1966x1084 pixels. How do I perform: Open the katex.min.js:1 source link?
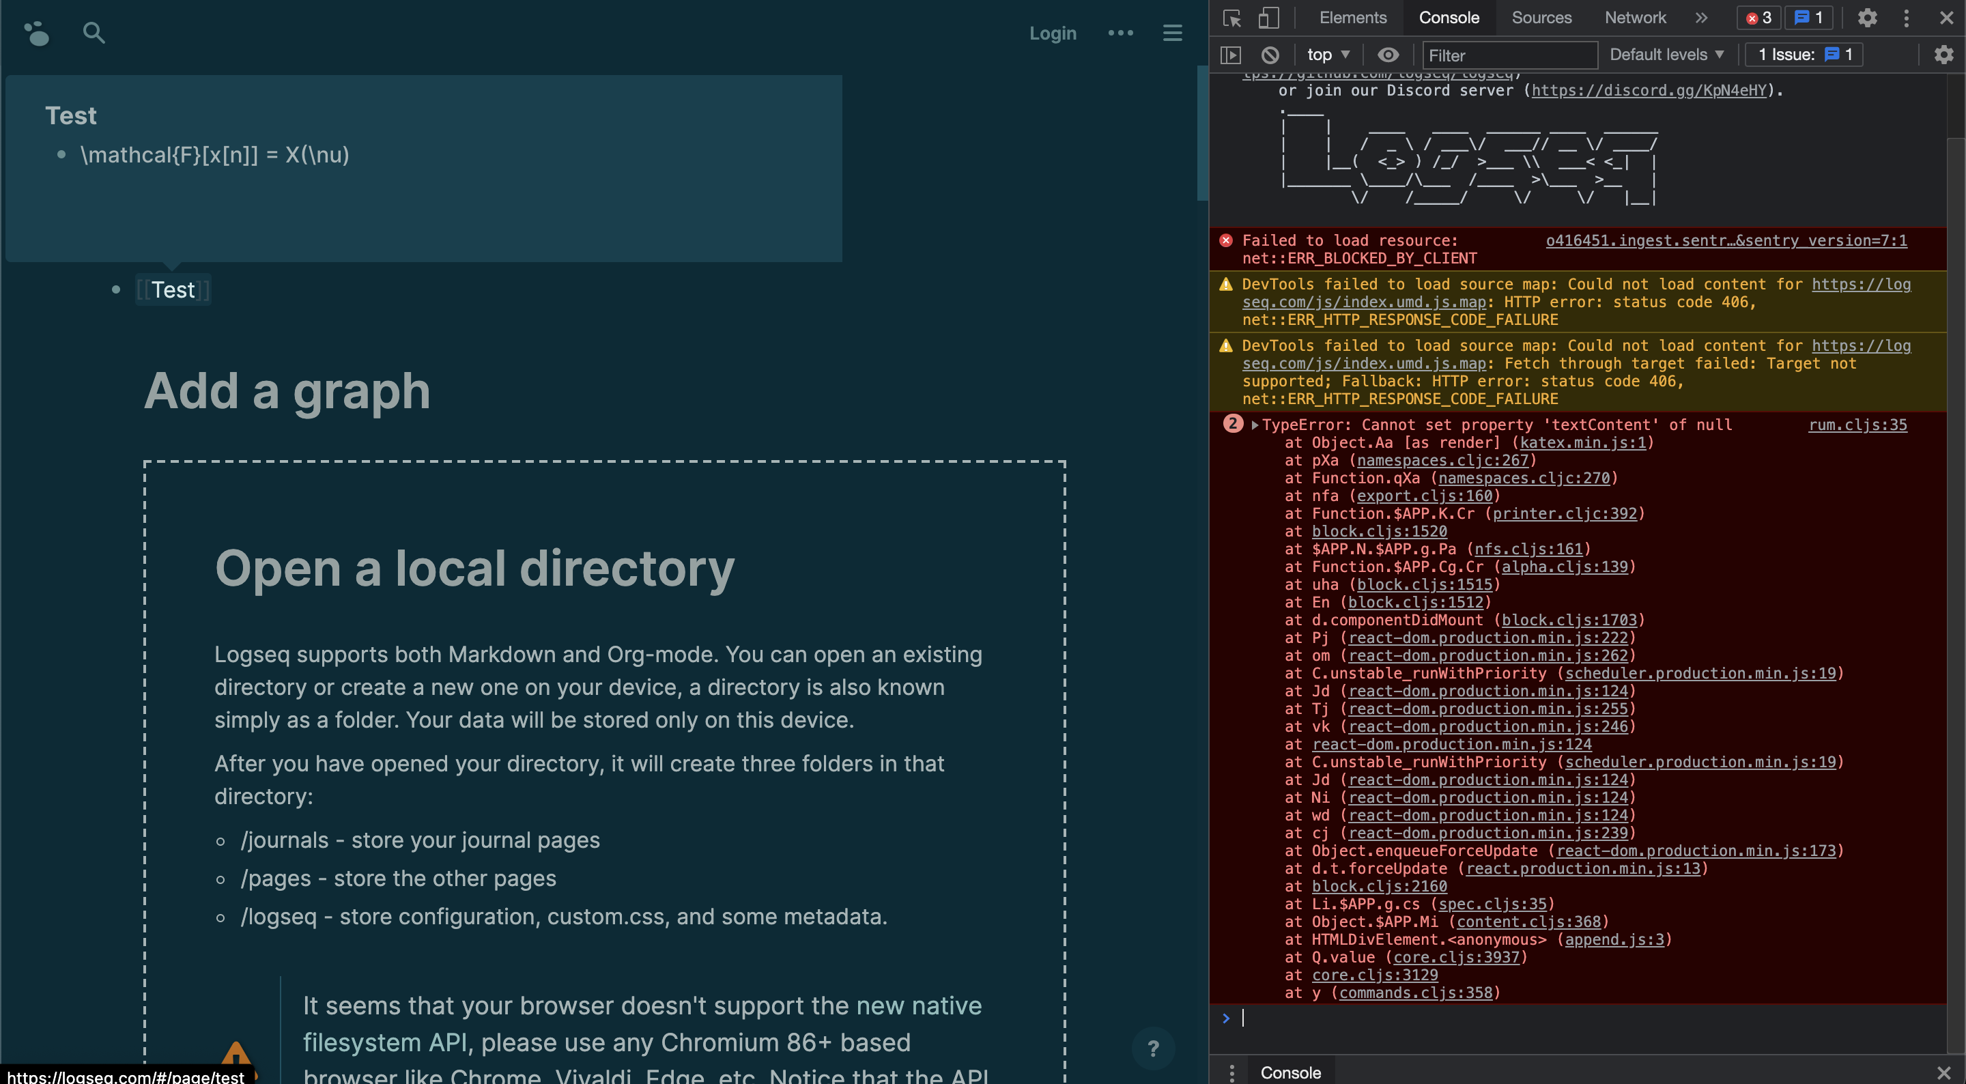coord(1582,443)
